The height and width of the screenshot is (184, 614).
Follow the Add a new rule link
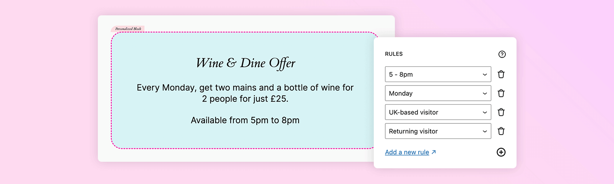click(x=407, y=152)
